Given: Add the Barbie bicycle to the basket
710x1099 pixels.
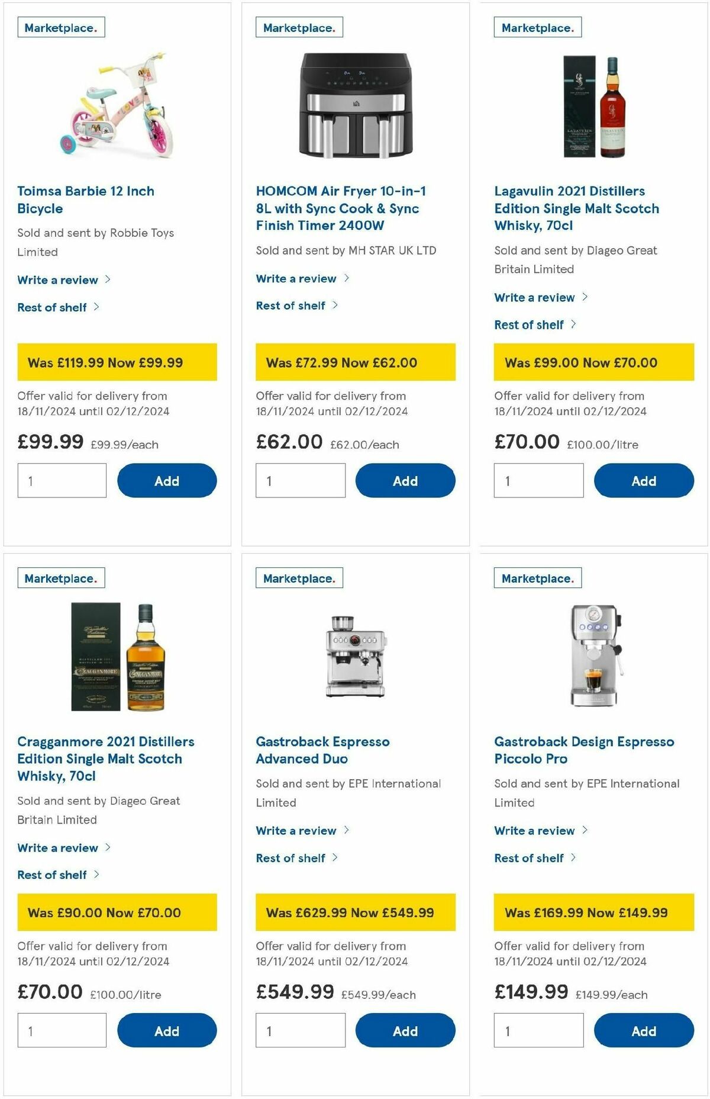Looking at the screenshot, I should pos(167,480).
